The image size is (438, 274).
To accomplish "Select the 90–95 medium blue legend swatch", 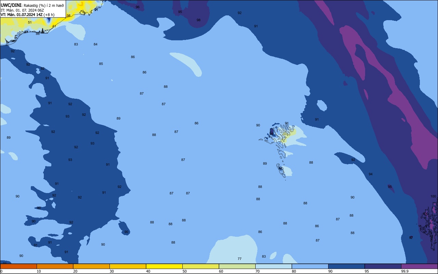I will coord(346,266).
